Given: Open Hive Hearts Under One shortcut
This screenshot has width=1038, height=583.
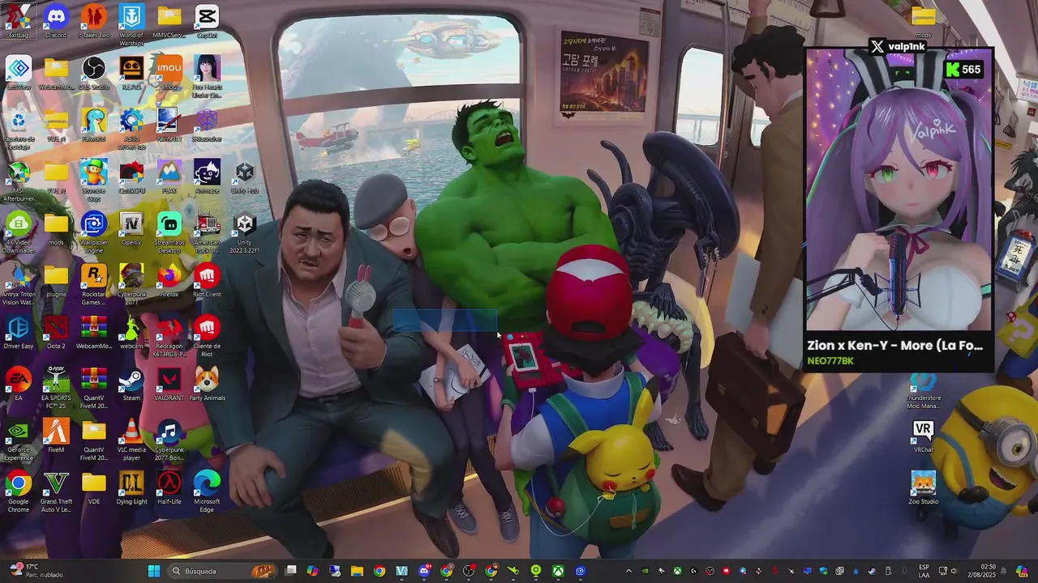Looking at the screenshot, I should 207,78.
